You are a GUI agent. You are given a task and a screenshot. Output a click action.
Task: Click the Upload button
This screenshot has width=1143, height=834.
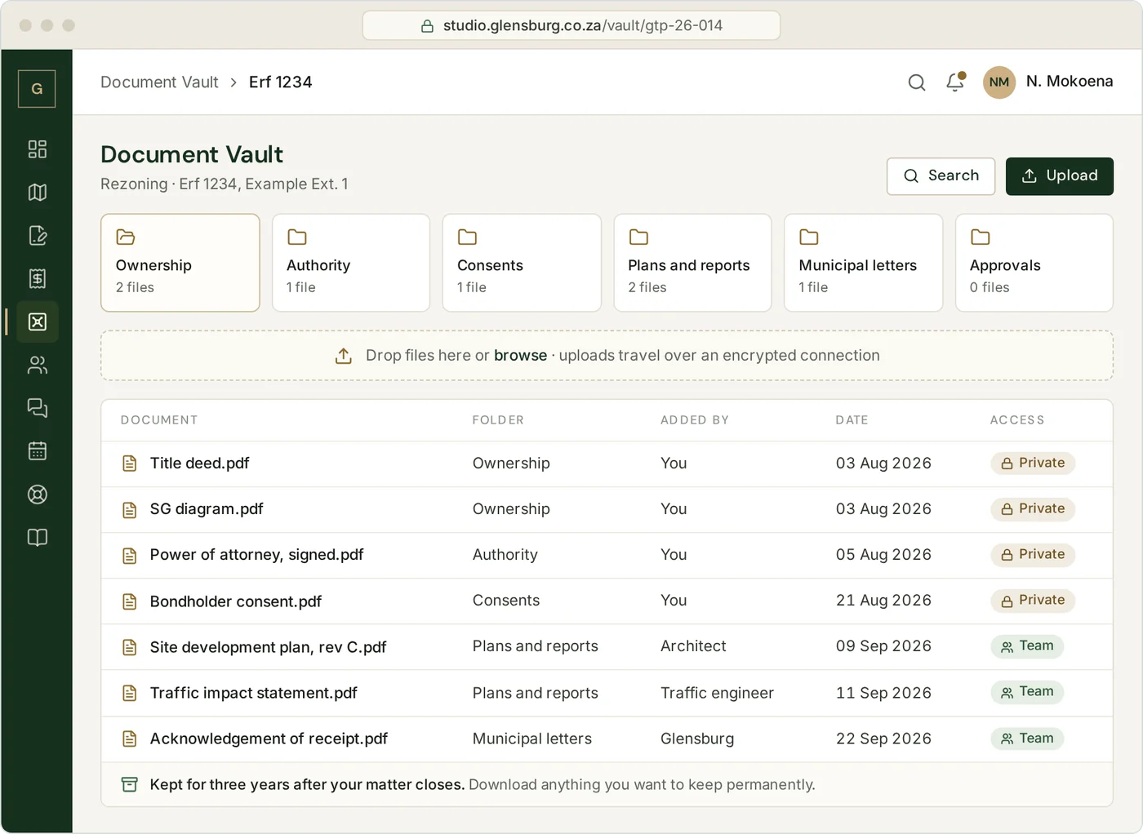[1060, 176]
